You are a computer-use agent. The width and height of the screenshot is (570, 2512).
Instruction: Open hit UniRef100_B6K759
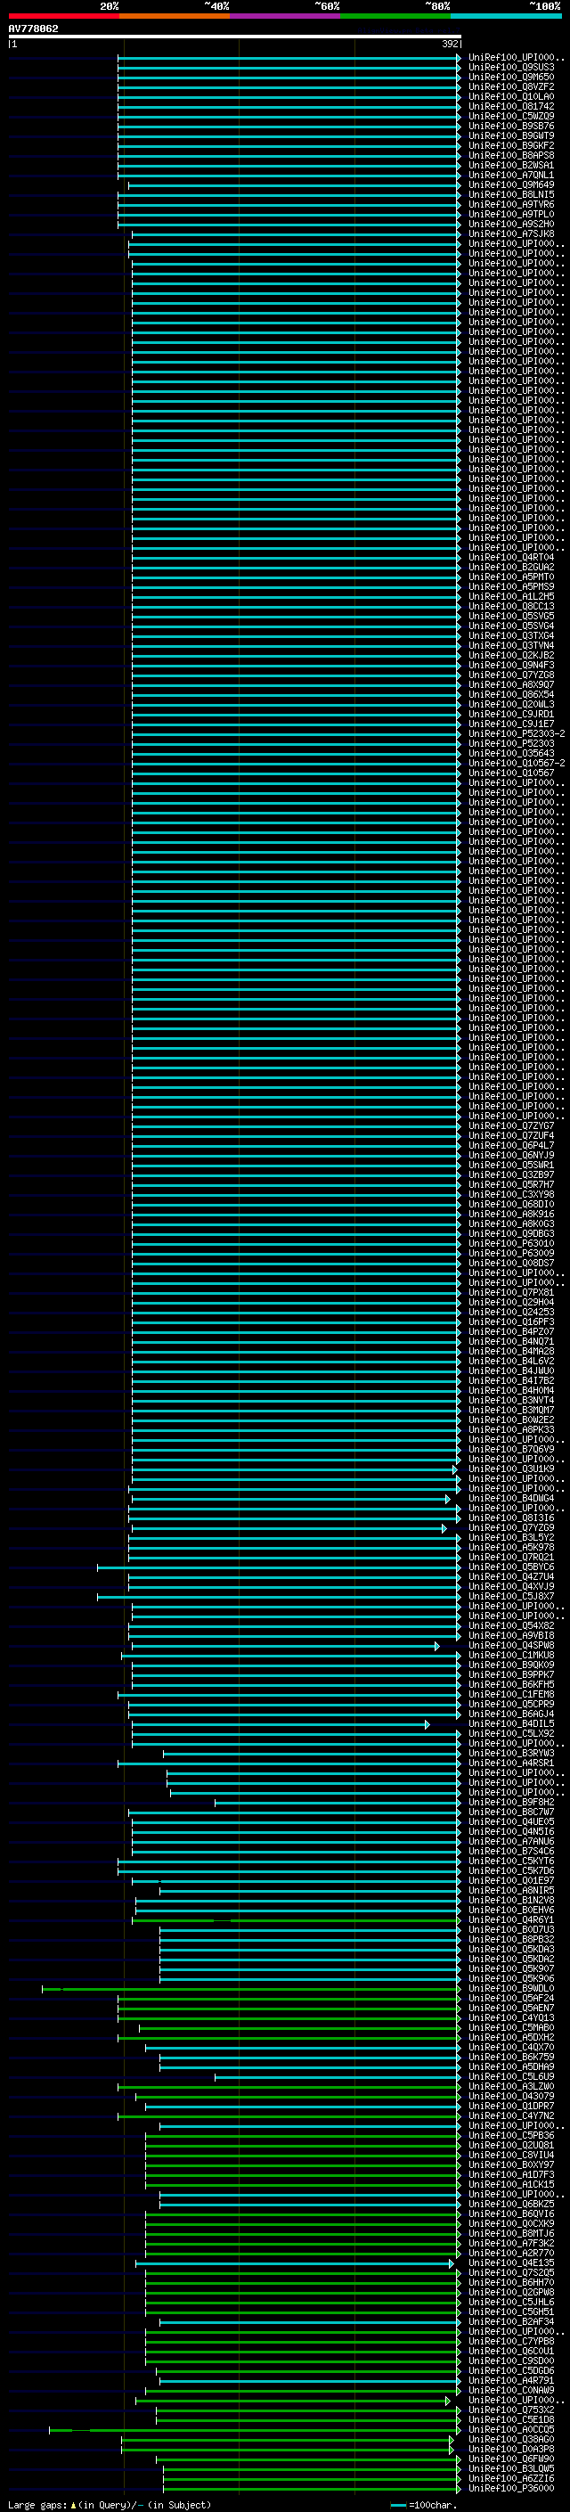click(x=511, y=2057)
